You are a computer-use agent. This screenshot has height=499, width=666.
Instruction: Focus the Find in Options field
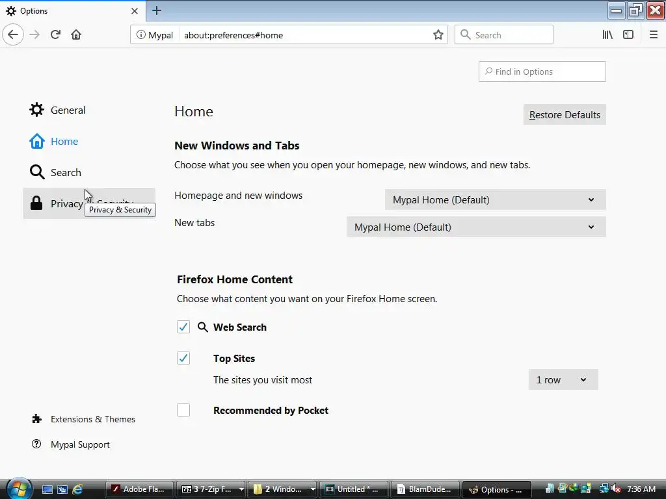(542, 71)
